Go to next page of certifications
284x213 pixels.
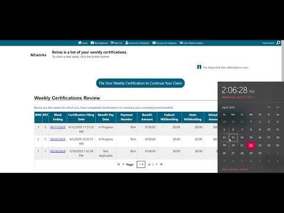tap(157, 164)
